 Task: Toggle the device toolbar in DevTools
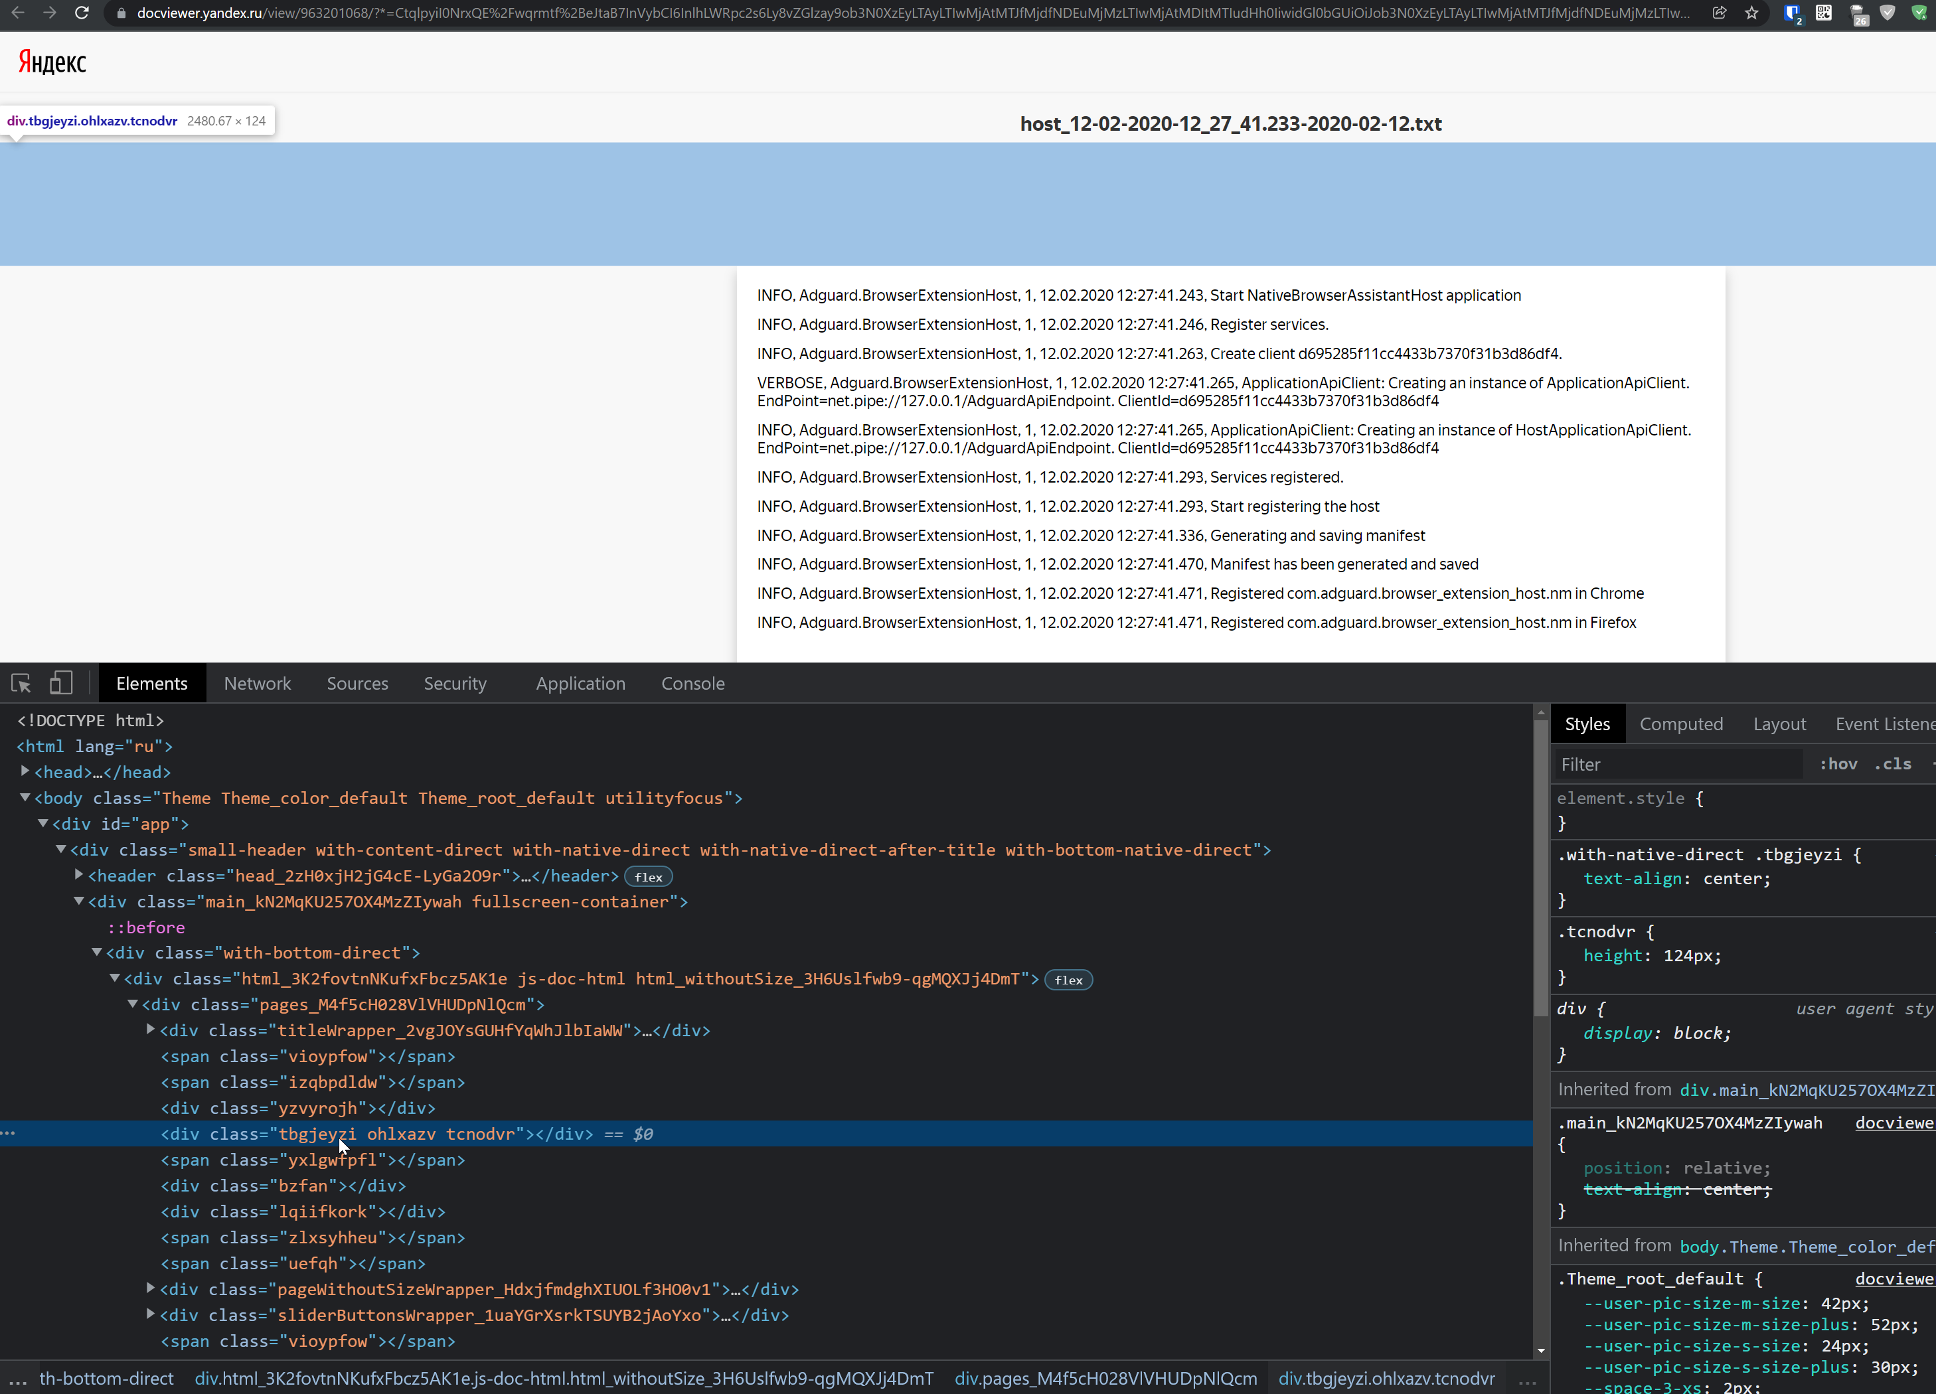coord(60,683)
